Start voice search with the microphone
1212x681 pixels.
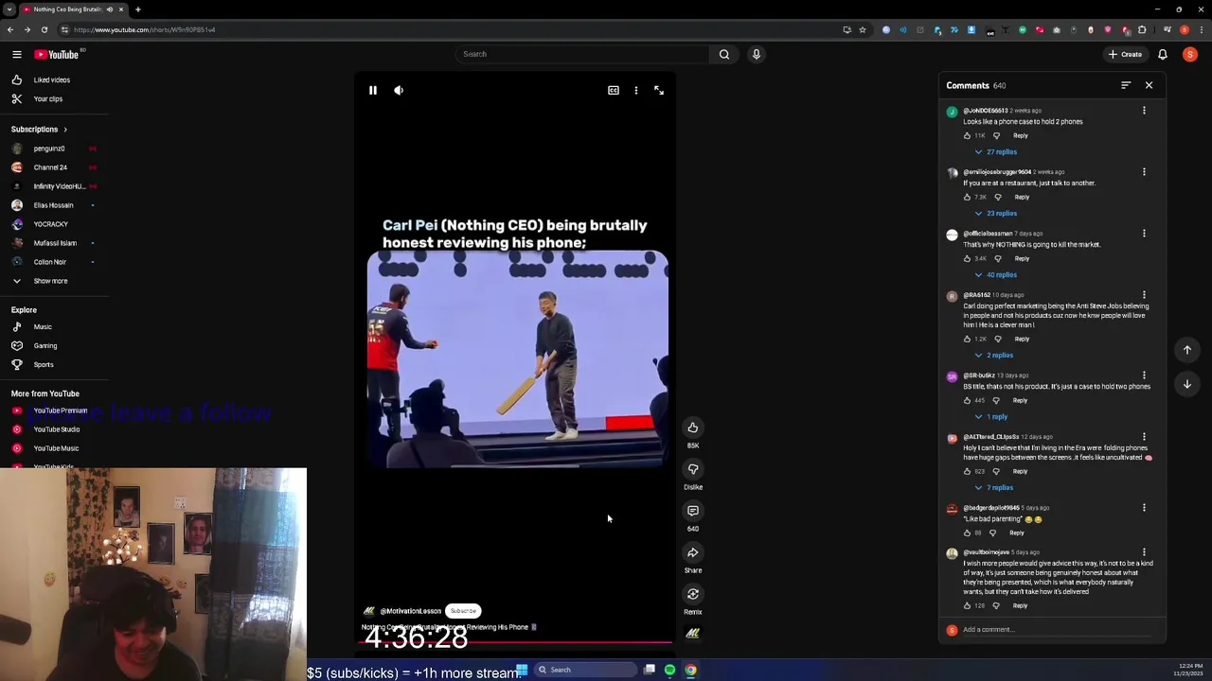point(756,54)
